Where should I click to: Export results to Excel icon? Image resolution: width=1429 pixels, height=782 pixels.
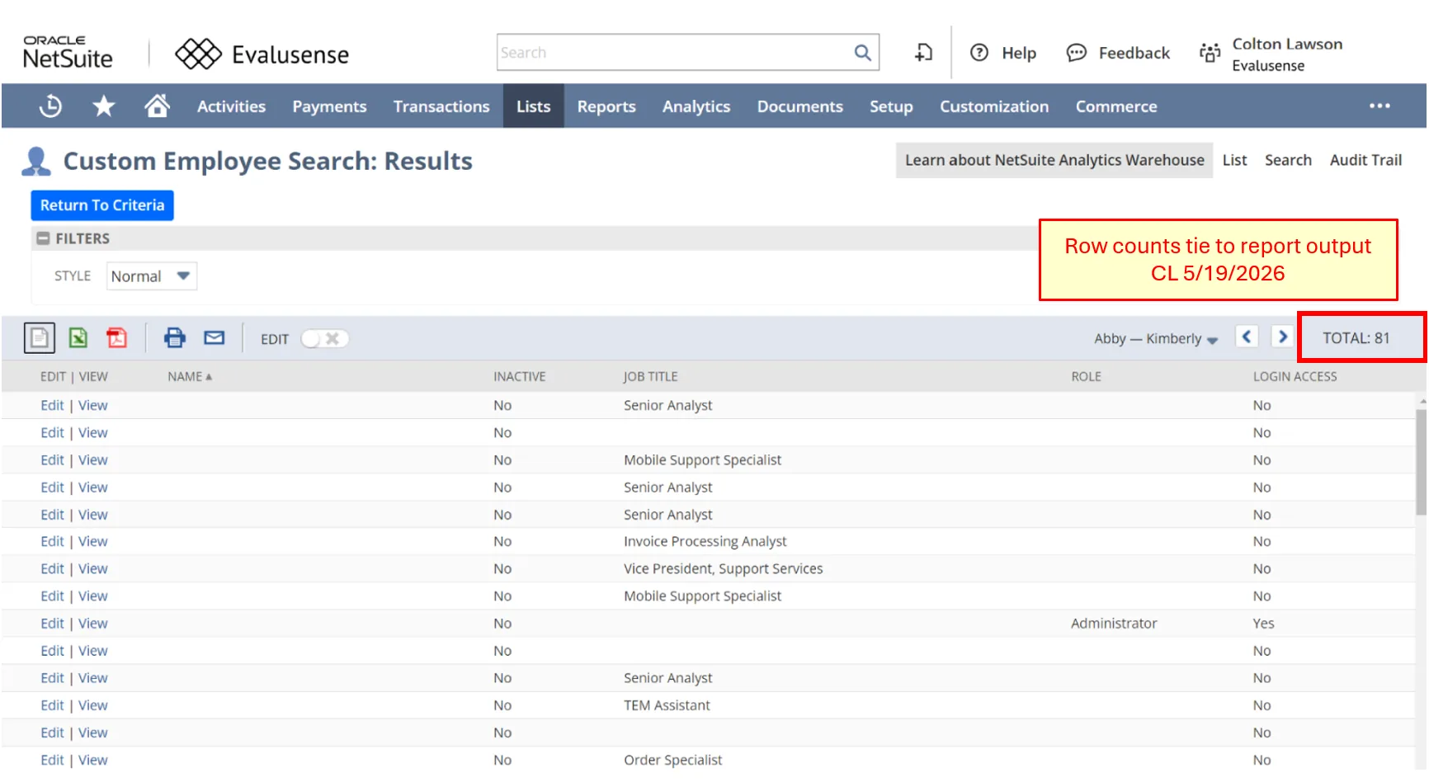(78, 338)
